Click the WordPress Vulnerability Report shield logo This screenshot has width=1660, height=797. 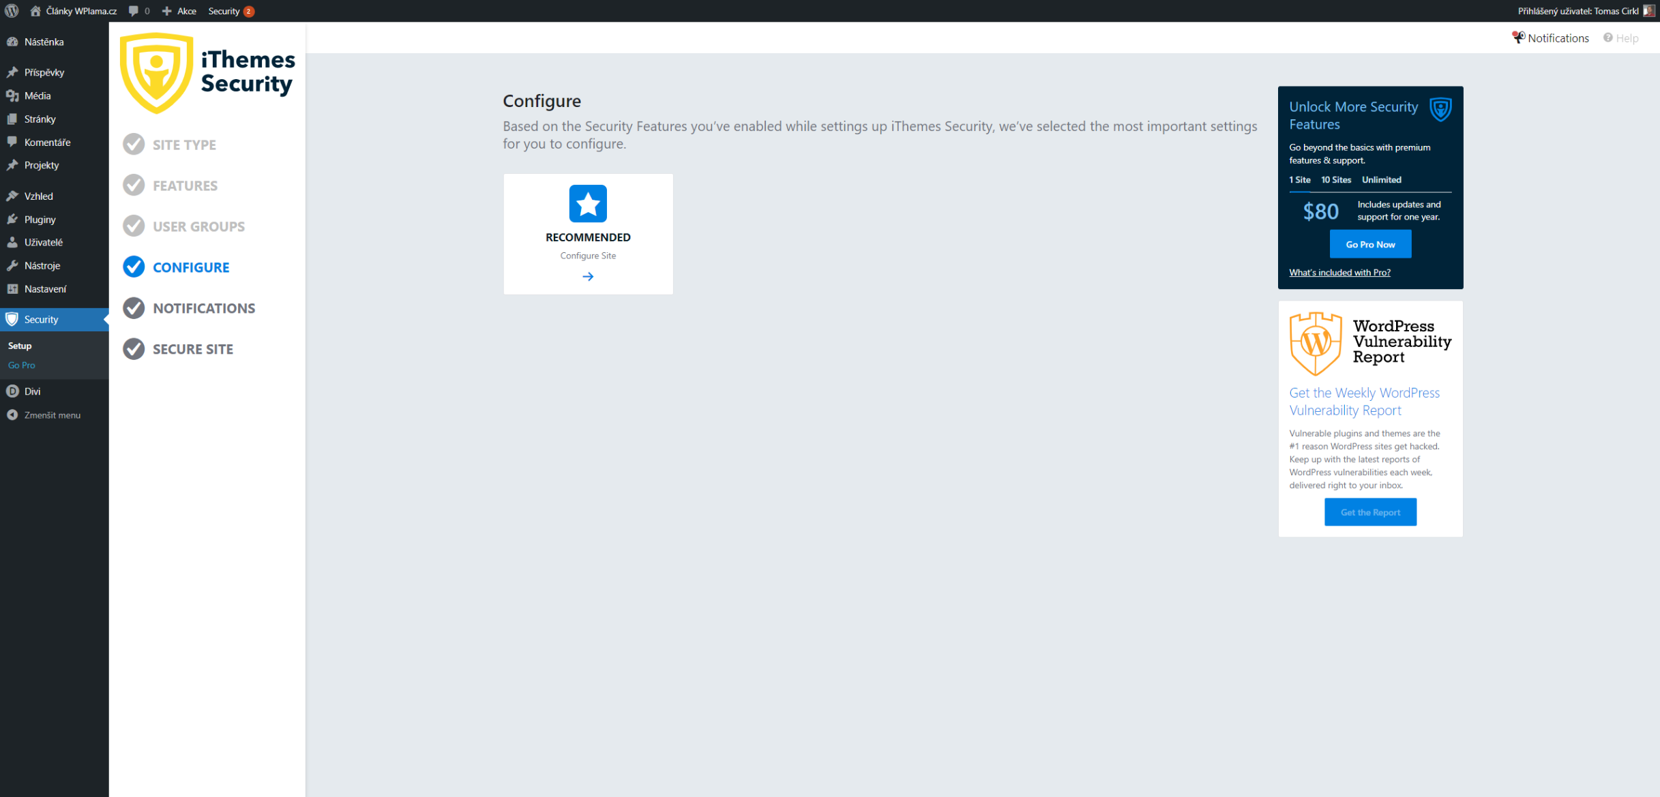pos(1316,344)
